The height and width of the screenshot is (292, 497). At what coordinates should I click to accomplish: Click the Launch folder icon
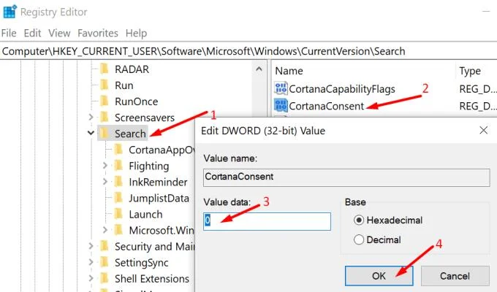pyautogui.click(x=118, y=214)
